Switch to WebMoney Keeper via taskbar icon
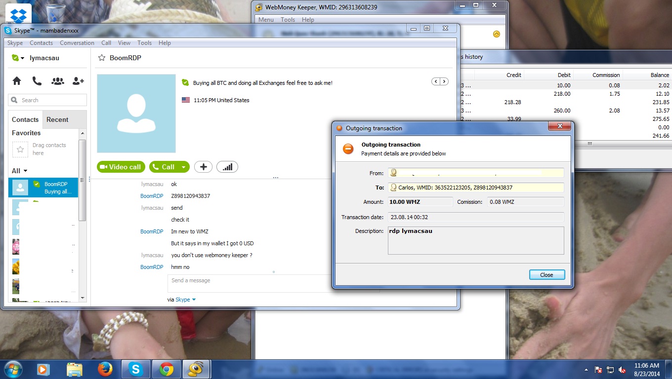The height and width of the screenshot is (379, 672). pyautogui.click(x=197, y=369)
